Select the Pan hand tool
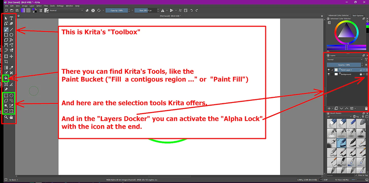This screenshot has width=369, height=183. click(x=11, y=117)
